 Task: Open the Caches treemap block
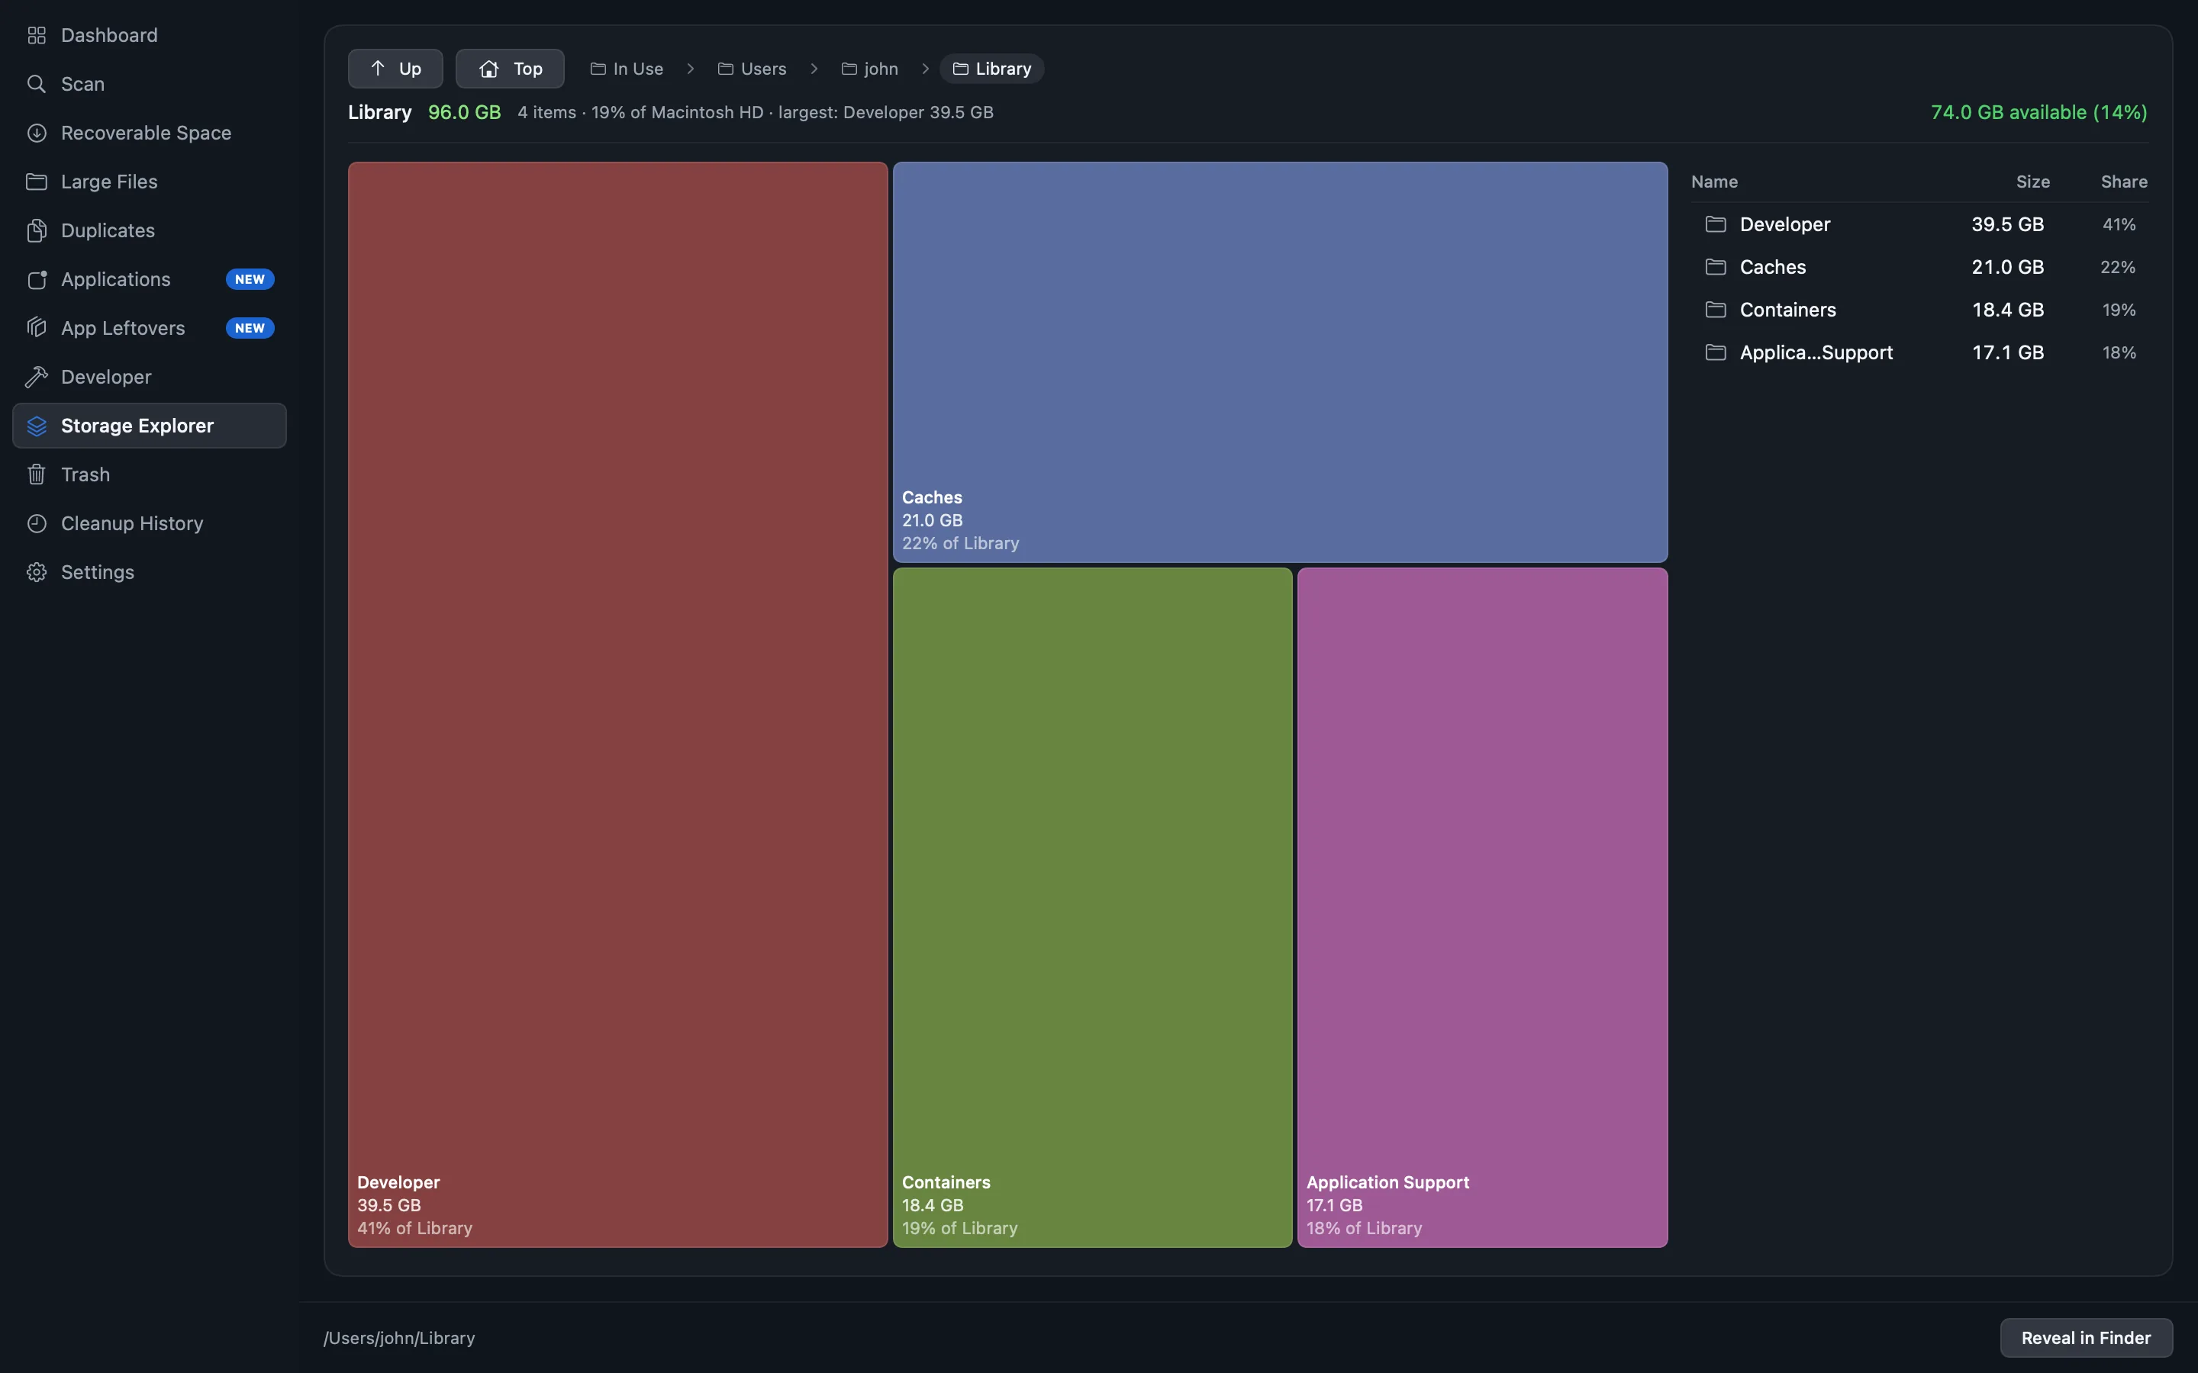tap(1280, 362)
